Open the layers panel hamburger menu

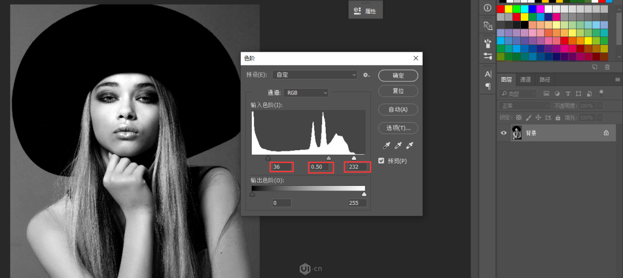pyautogui.click(x=618, y=79)
